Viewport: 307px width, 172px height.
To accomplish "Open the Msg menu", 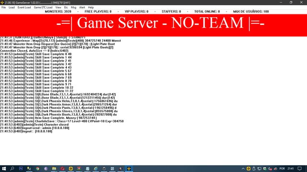I will point(73,8).
